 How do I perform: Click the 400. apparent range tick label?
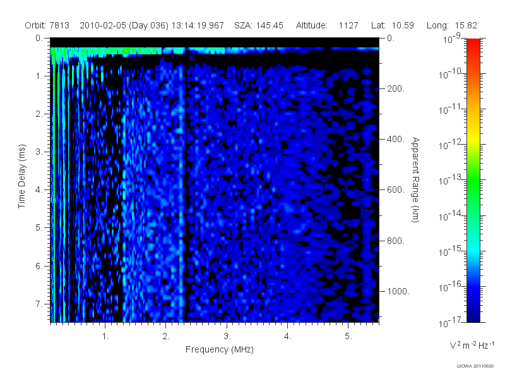point(396,139)
